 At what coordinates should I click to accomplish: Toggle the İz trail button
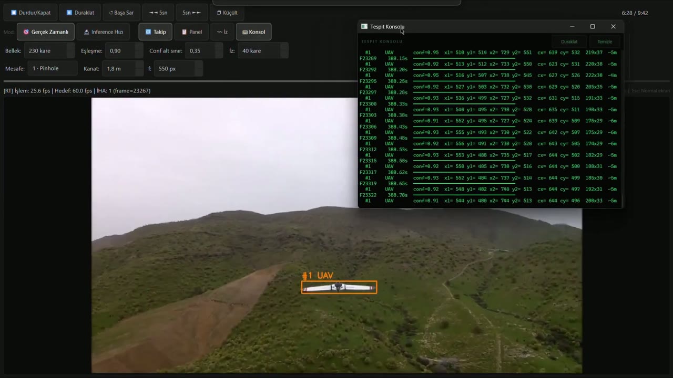tap(222, 32)
